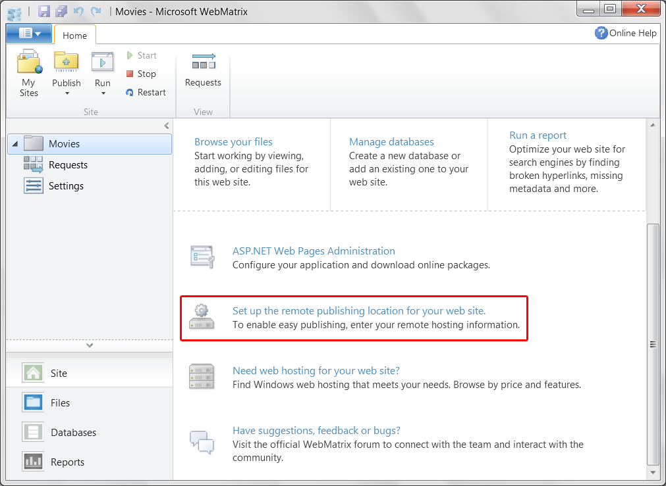The height and width of the screenshot is (486, 666).
Task: Open ASP.NET Web Pages Administration link
Action: (314, 251)
